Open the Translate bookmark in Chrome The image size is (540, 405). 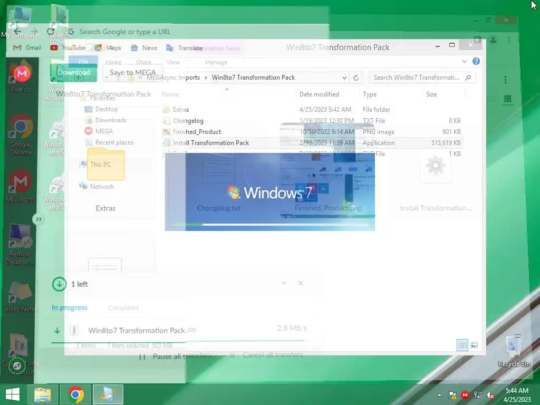point(184,48)
